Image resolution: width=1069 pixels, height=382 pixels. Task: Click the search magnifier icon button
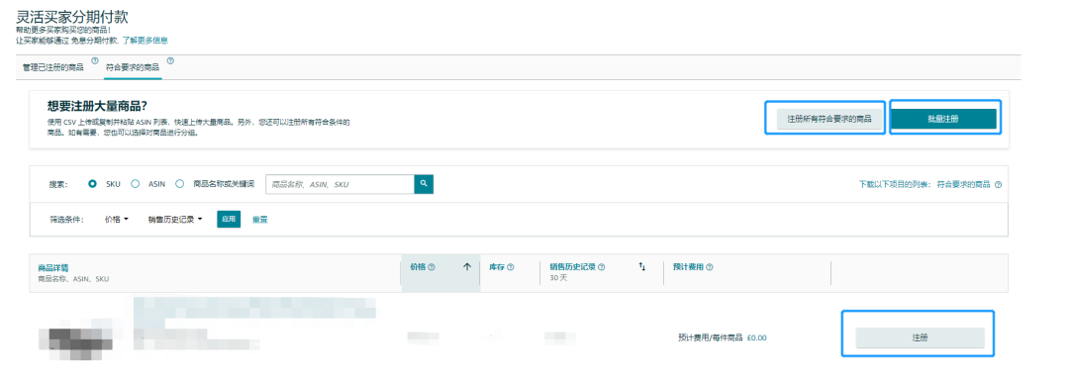(424, 184)
